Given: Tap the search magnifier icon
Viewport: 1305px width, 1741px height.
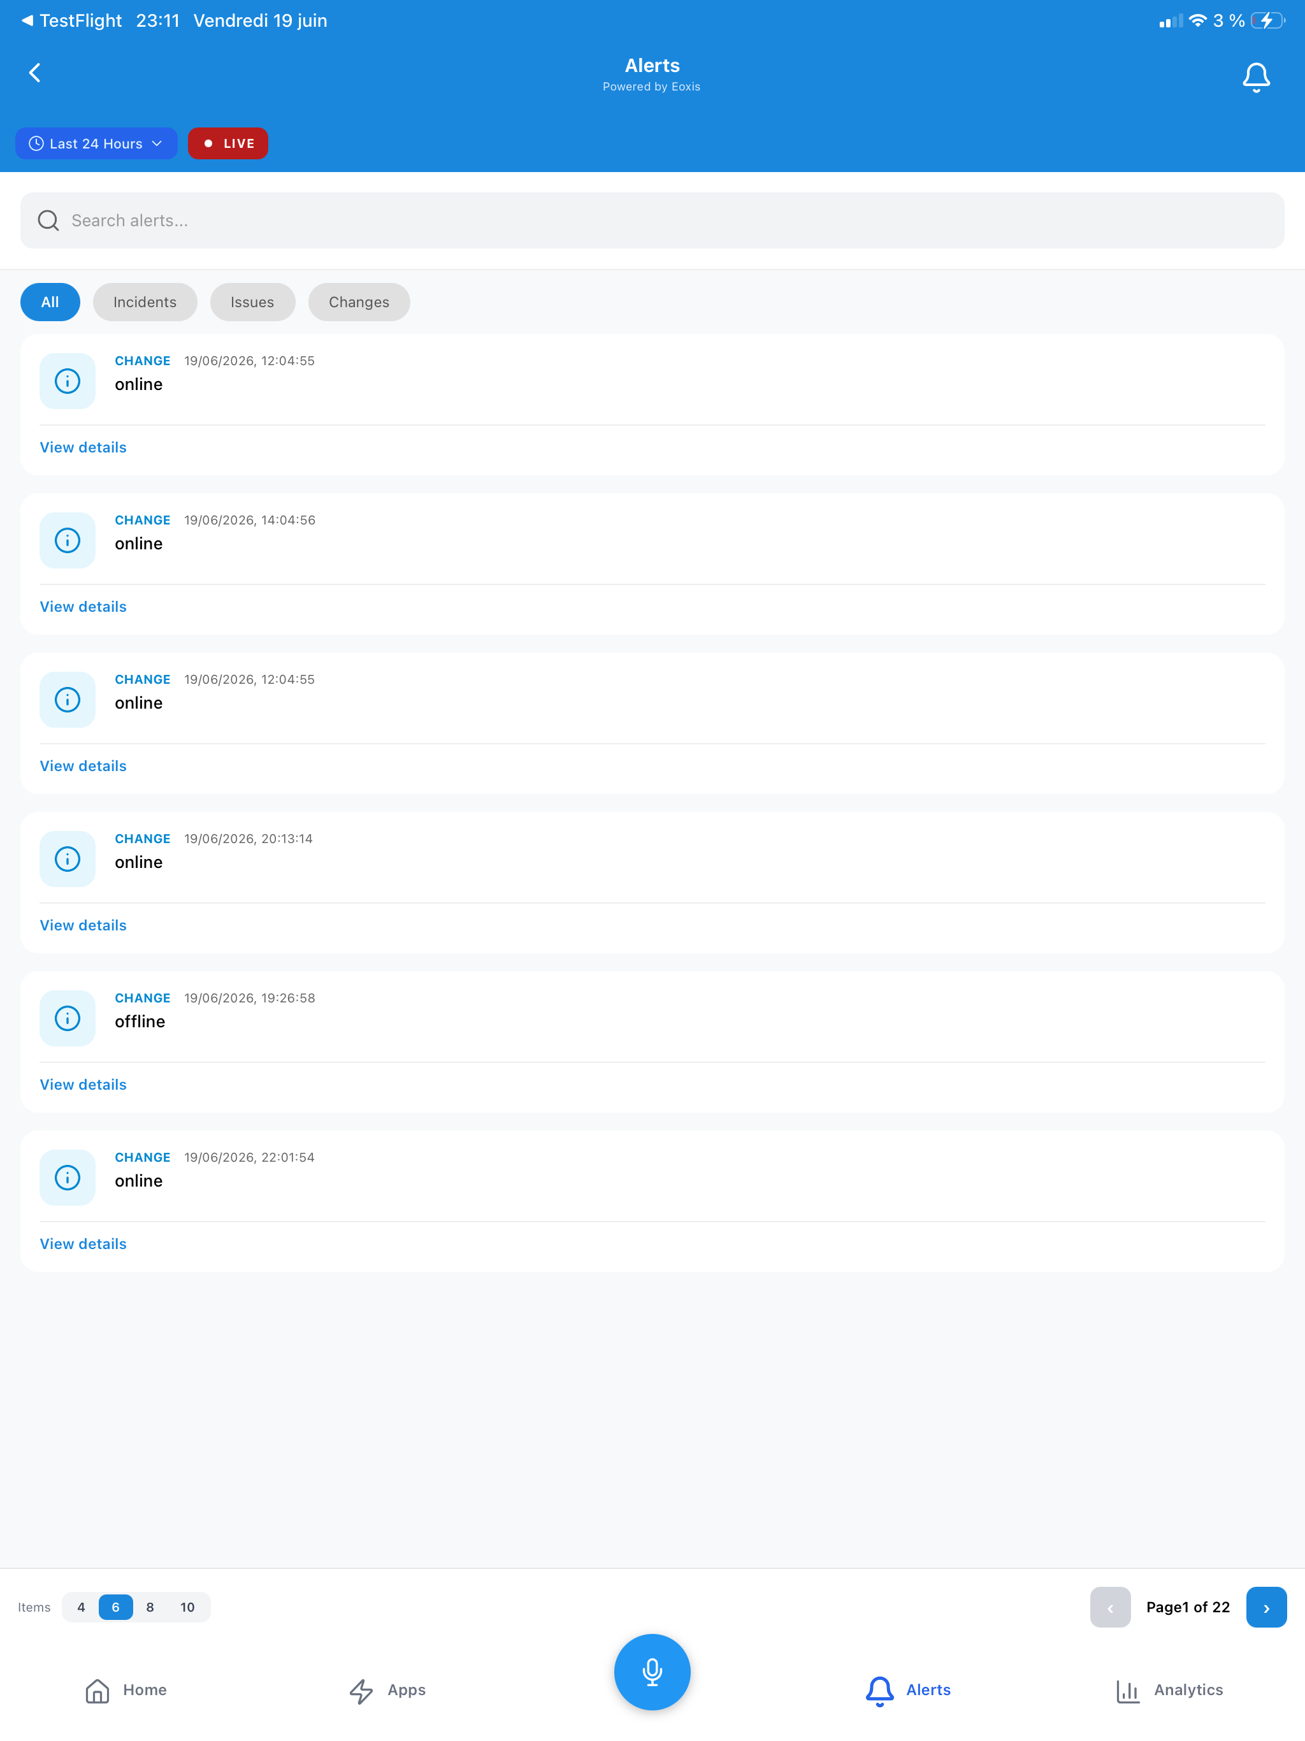Looking at the screenshot, I should 49,220.
